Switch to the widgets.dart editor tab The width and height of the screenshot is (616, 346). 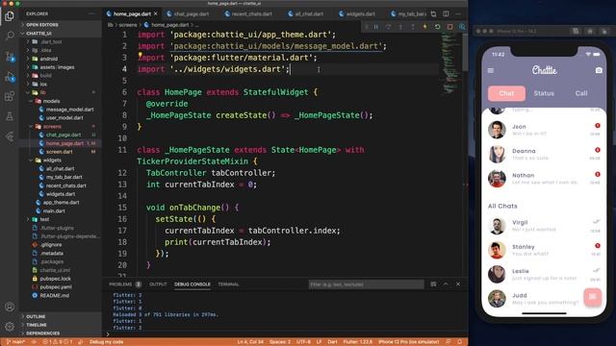pyautogui.click(x=359, y=13)
